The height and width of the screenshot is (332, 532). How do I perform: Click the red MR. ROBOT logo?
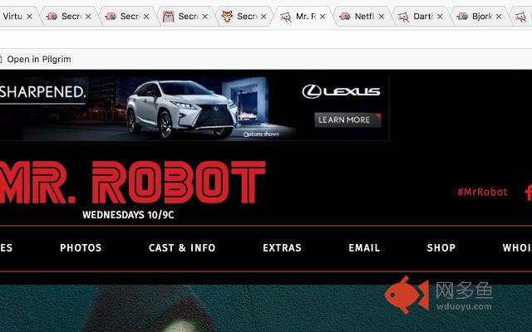131,183
